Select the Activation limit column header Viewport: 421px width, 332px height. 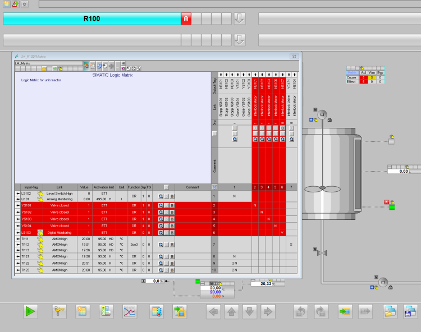104,187
